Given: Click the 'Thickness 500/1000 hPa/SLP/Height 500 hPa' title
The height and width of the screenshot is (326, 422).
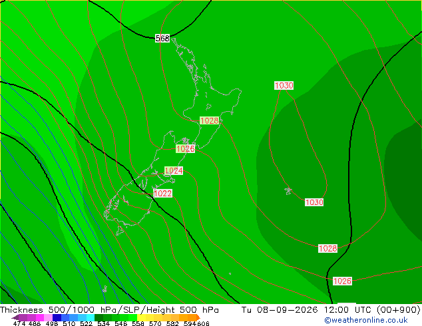Looking at the screenshot, I should pos(109,310).
